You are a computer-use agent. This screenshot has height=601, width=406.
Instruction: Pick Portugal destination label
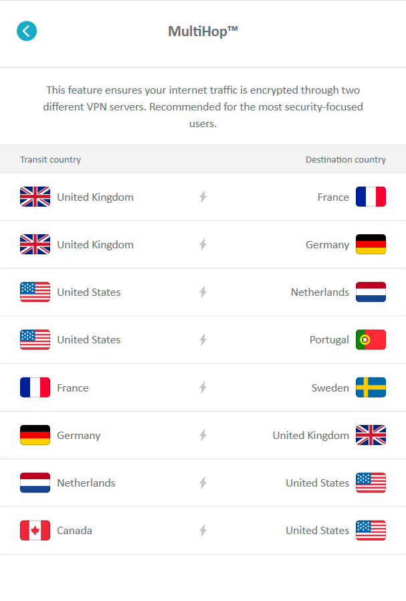[329, 339]
